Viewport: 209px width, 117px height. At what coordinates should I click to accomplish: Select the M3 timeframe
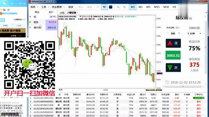click(140, 7)
